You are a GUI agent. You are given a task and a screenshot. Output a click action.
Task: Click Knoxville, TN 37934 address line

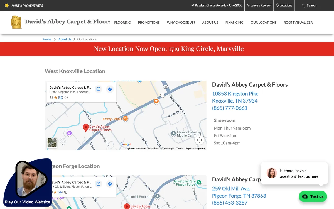[x=235, y=101]
